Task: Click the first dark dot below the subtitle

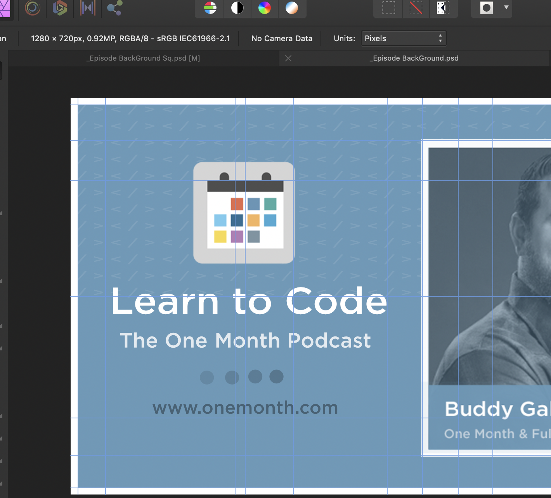Action: pos(207,377)
